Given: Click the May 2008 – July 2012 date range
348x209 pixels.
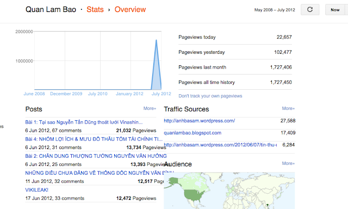Looking at the screenshot, I should click(x=275, y=10).
